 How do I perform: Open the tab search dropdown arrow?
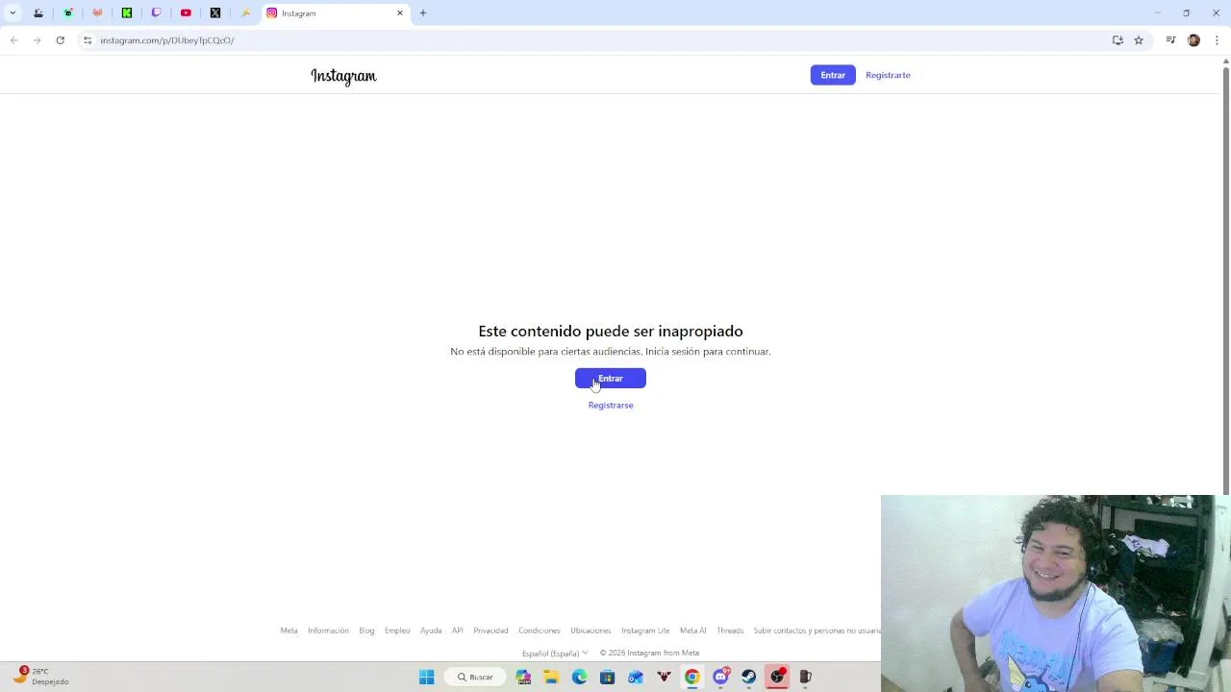13,13
